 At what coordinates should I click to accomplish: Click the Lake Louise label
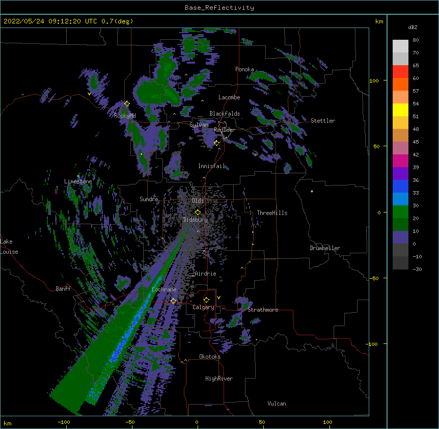[9, 247]
